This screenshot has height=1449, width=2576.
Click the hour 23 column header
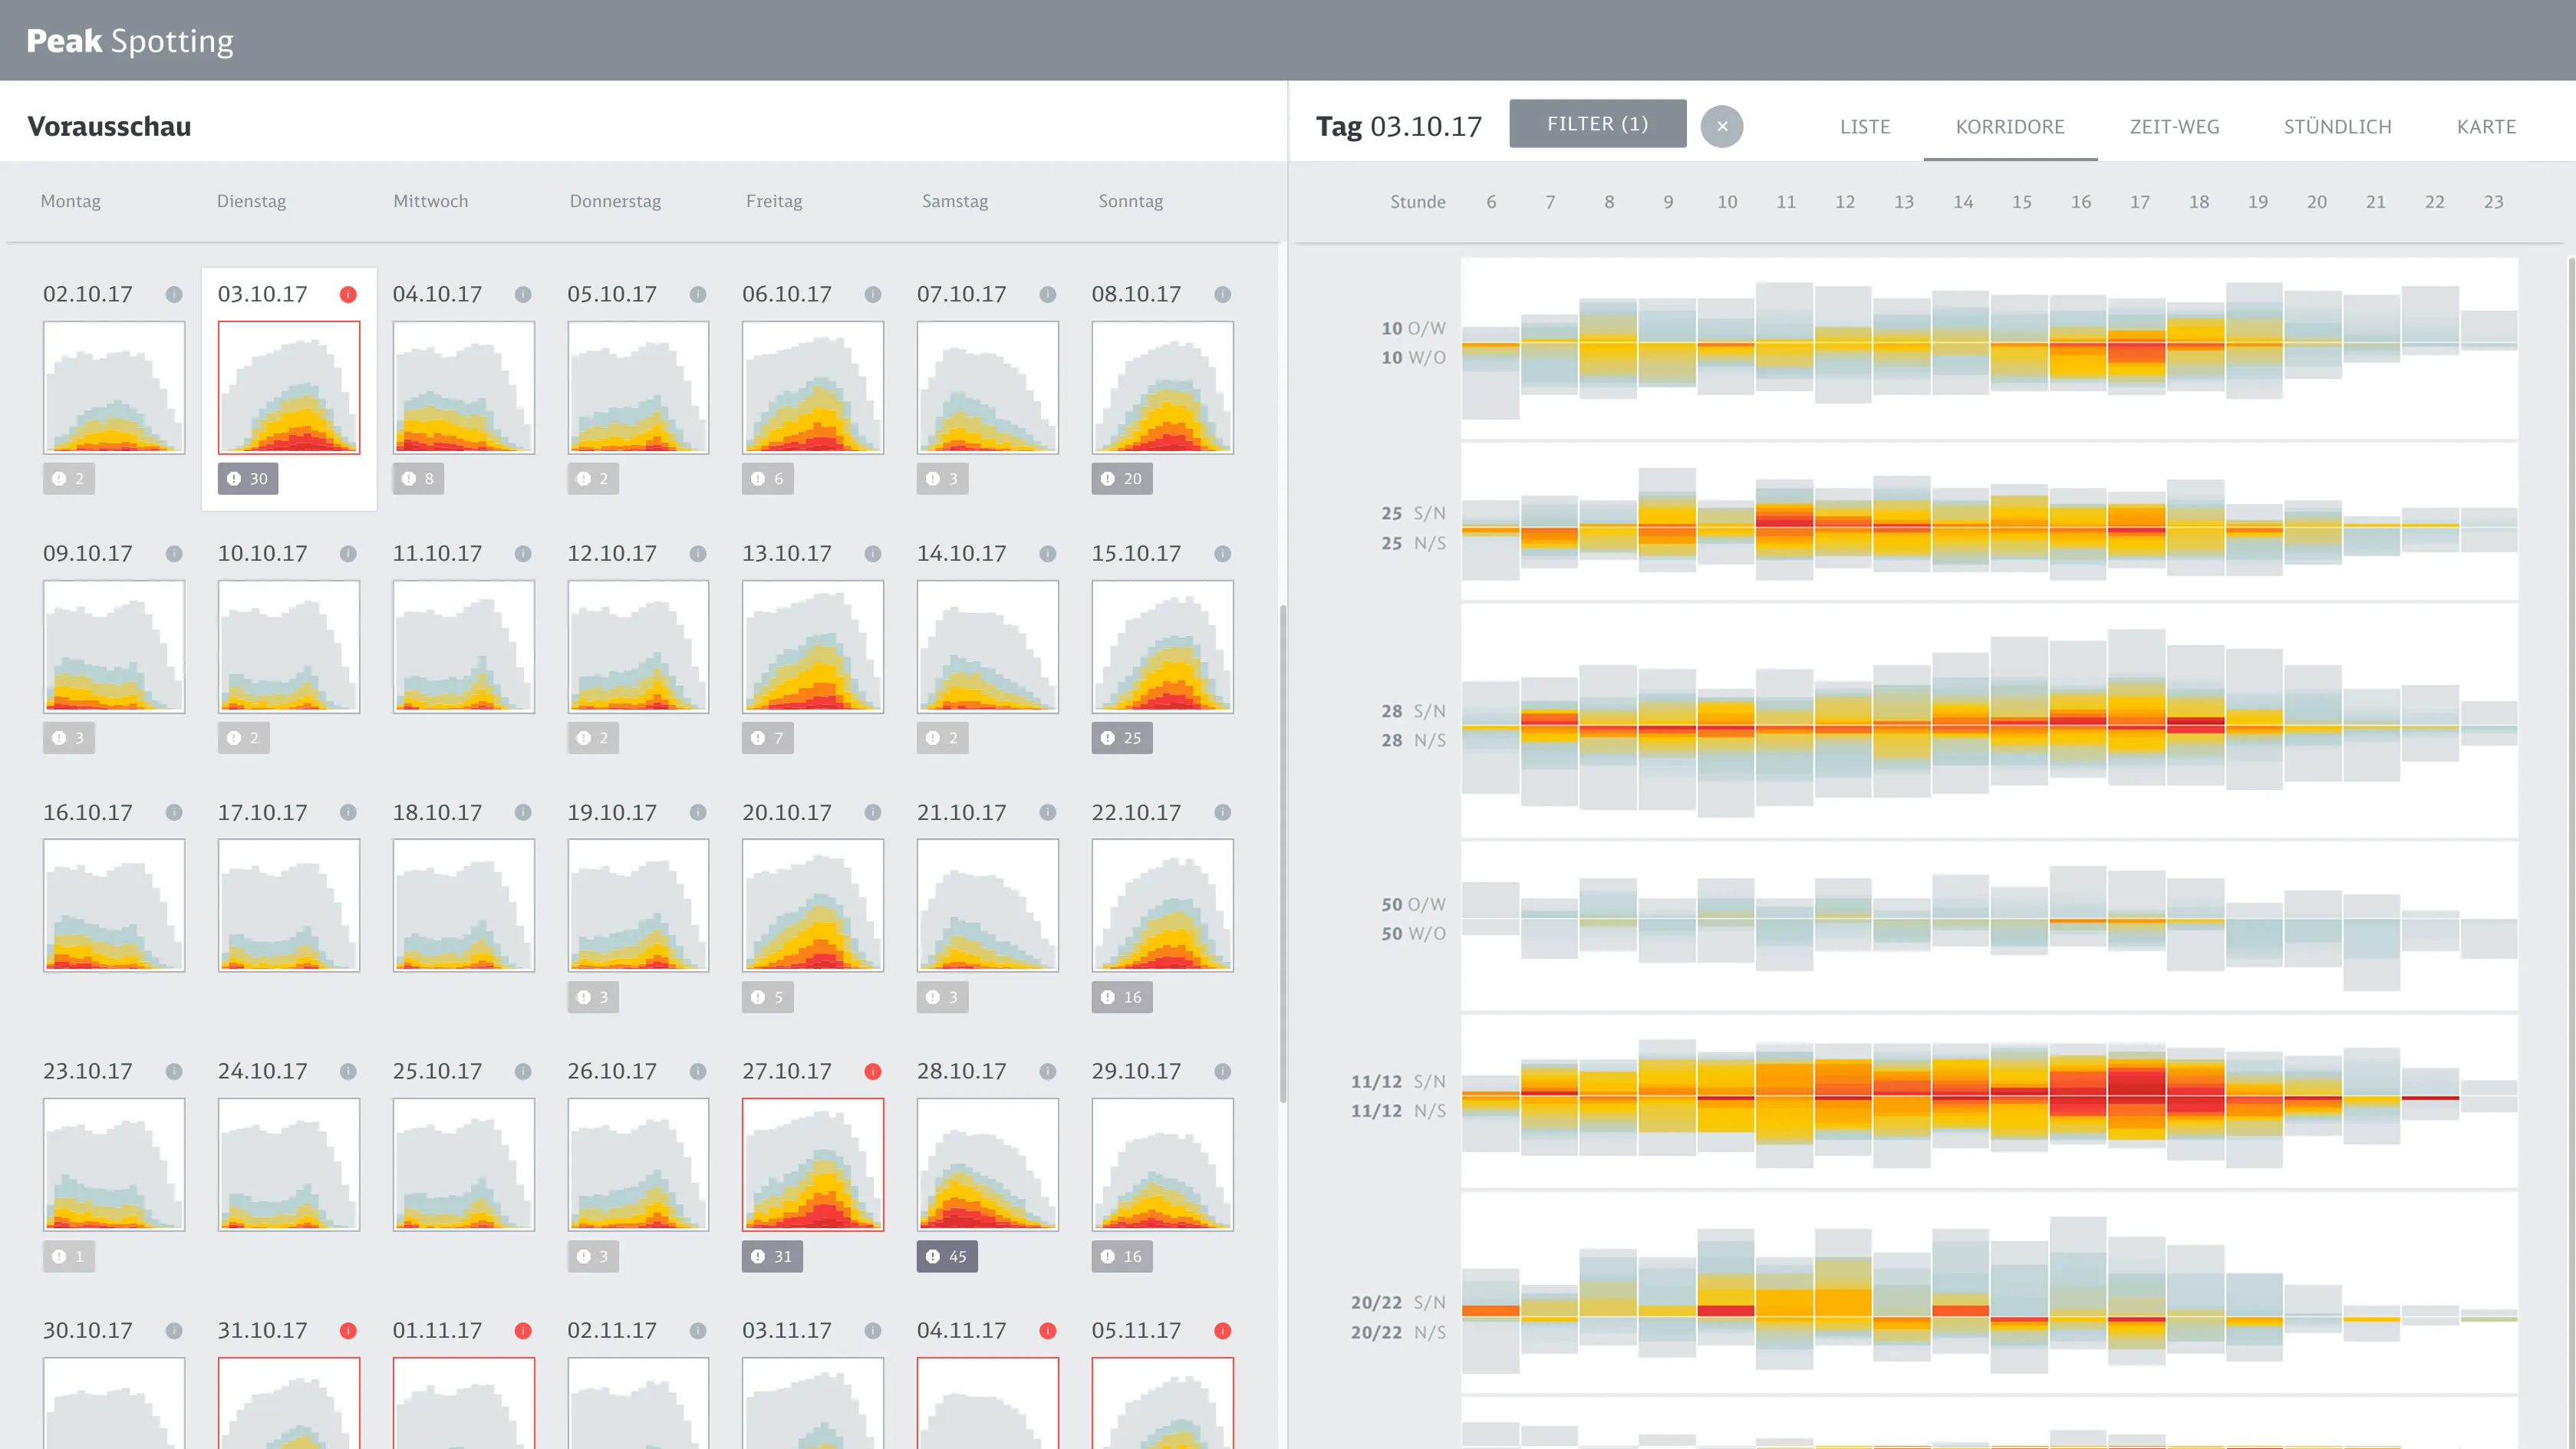[x=2494, y=202]
